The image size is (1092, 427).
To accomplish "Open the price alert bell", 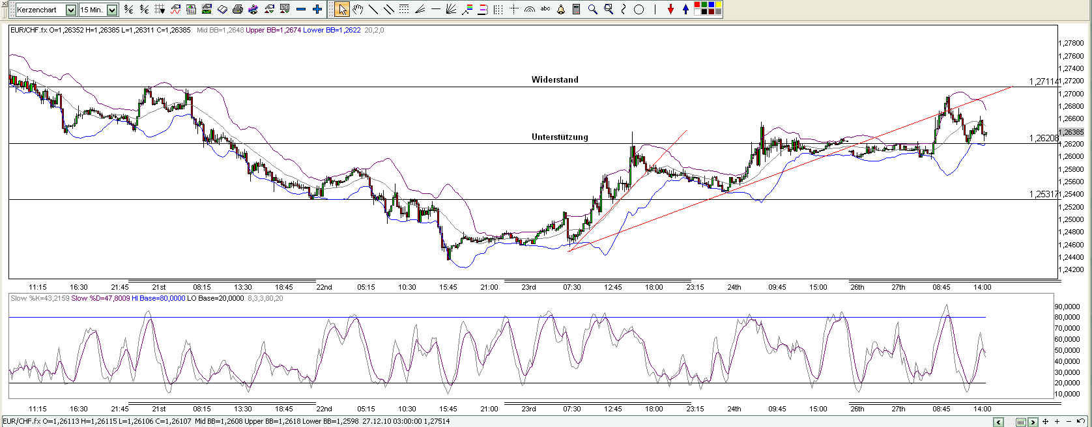I will pyautogui.click(x=561, y=9).
